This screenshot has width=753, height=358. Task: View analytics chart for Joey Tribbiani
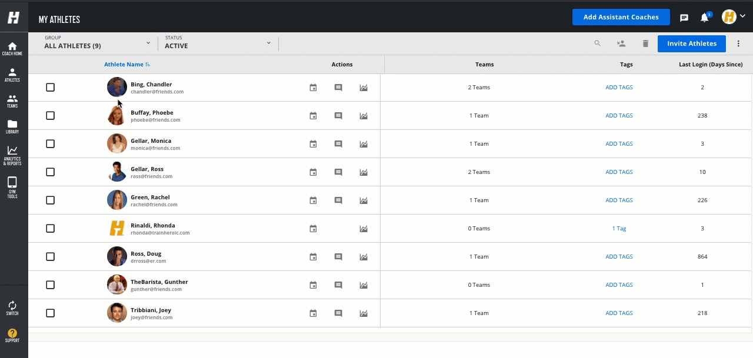(x=364, y=313)
